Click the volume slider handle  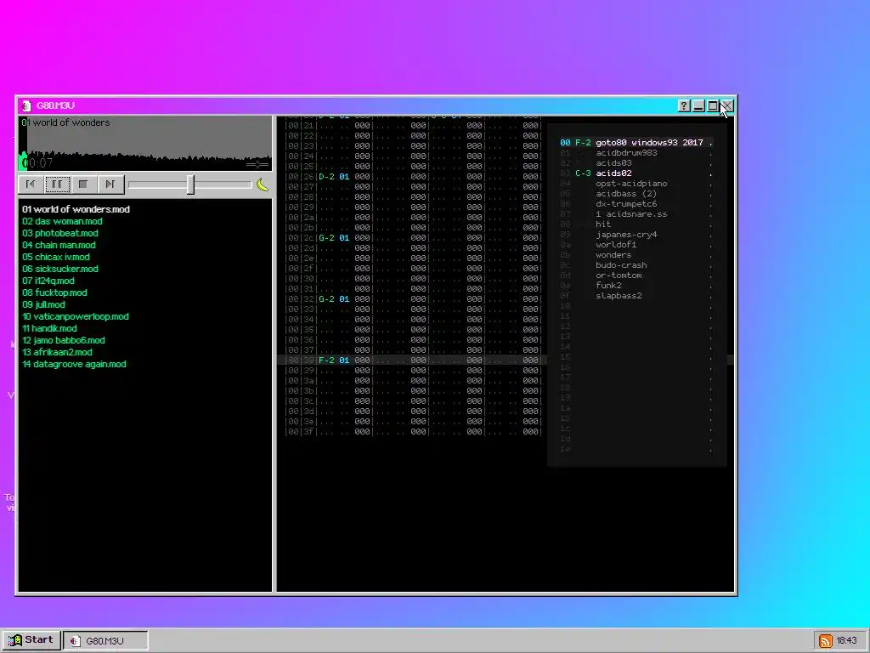click(190, 185)
